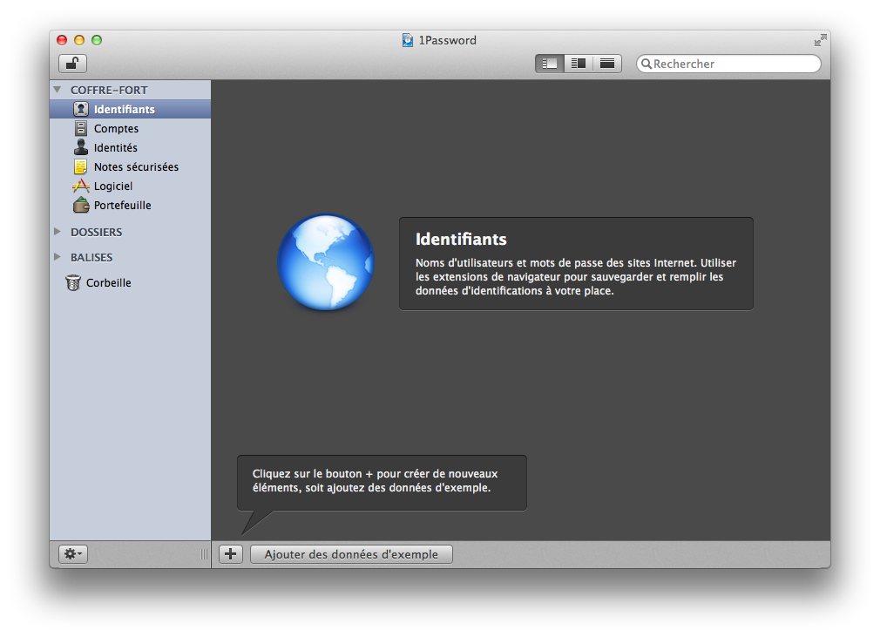Click the red close window button
Viewport: 880px width, 637px height.
[x=62, y=40]
